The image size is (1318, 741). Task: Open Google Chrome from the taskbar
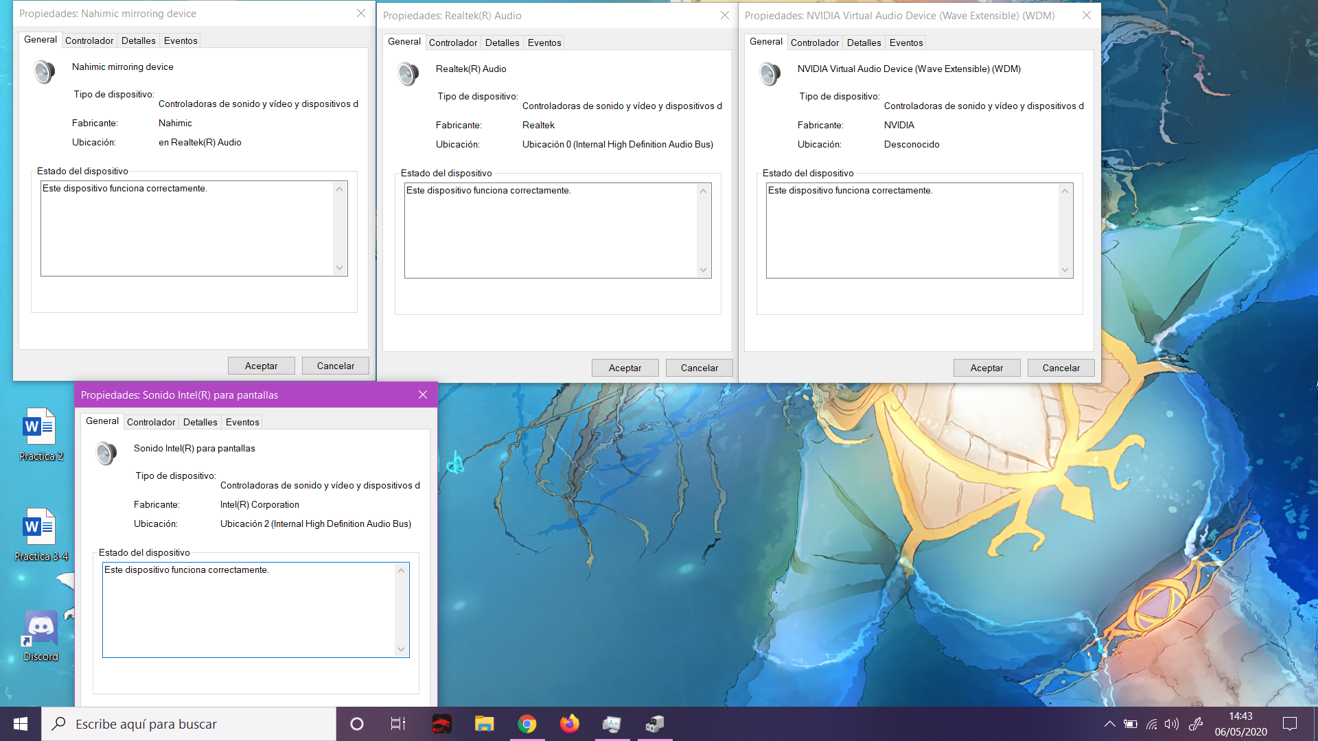527,724
